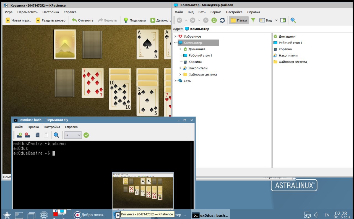Select Накопители in the right file pane
354x219 pixels.
pyautogui.click(x=285, y=56)
